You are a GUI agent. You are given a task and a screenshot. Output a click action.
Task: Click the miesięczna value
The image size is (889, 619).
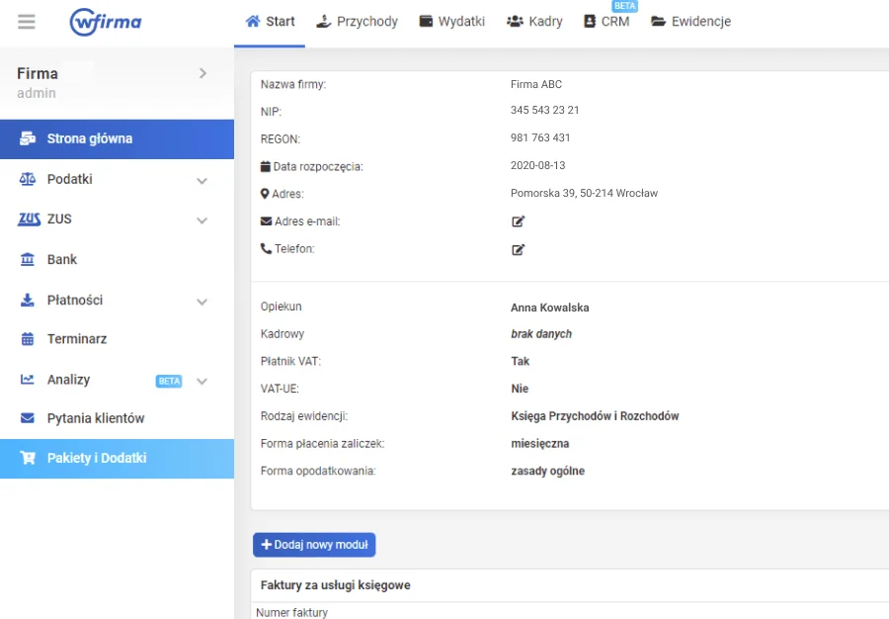[539, 444]
